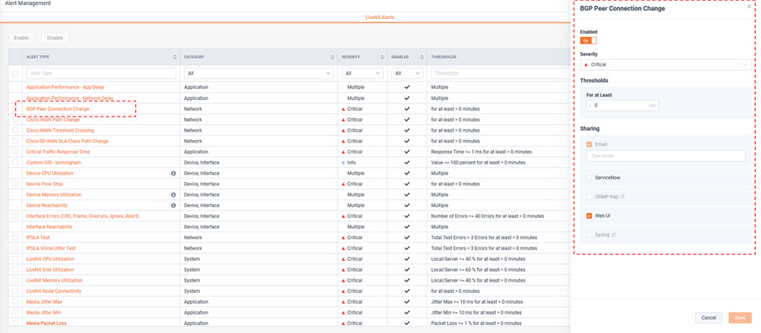
Task: Check the SNMP trap checkbox
Action: pyautogui.click(x=589, y=197)
